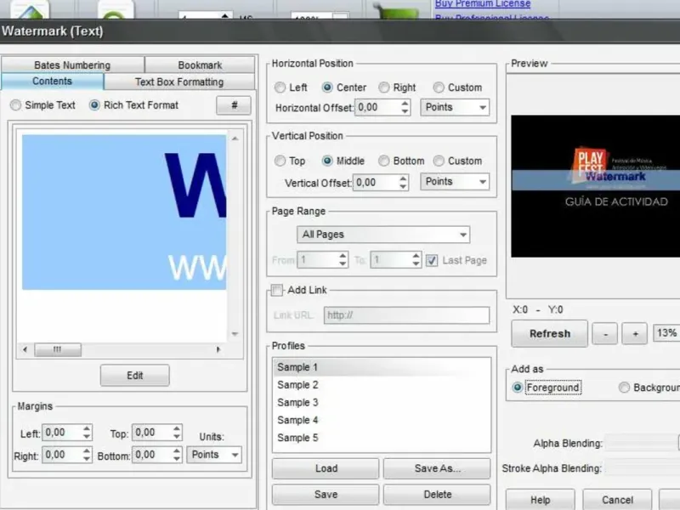Click text editor scroll up arrow
The width and height of the screenshot is (680, 510).
pyautogui.click(x=235, y=139)
